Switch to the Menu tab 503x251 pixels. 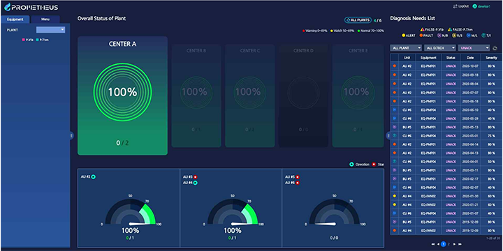point(45,20)
